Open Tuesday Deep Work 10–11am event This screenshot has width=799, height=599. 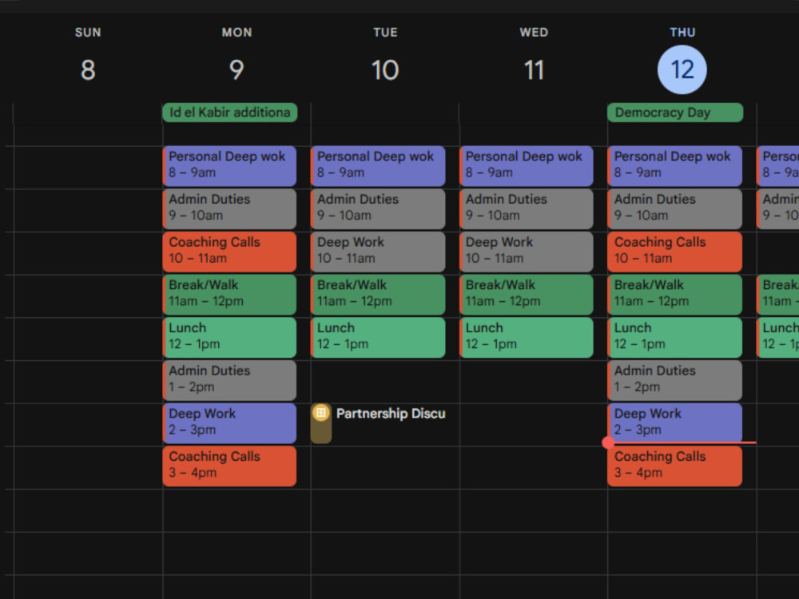point(378,252)
